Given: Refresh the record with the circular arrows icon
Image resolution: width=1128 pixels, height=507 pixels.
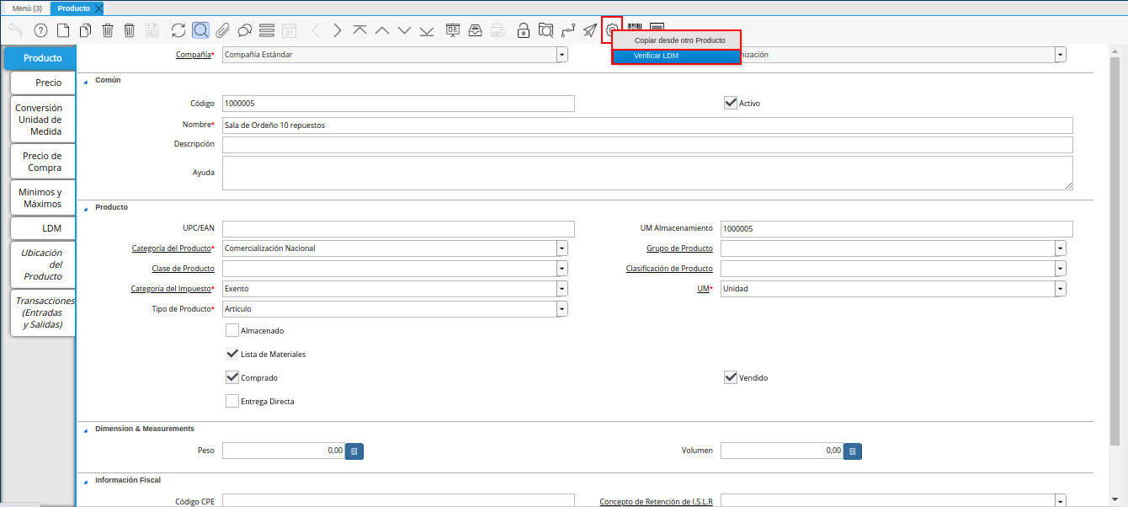Looking at the screenshot, I should pyautogui.click(x=178, y=30).
